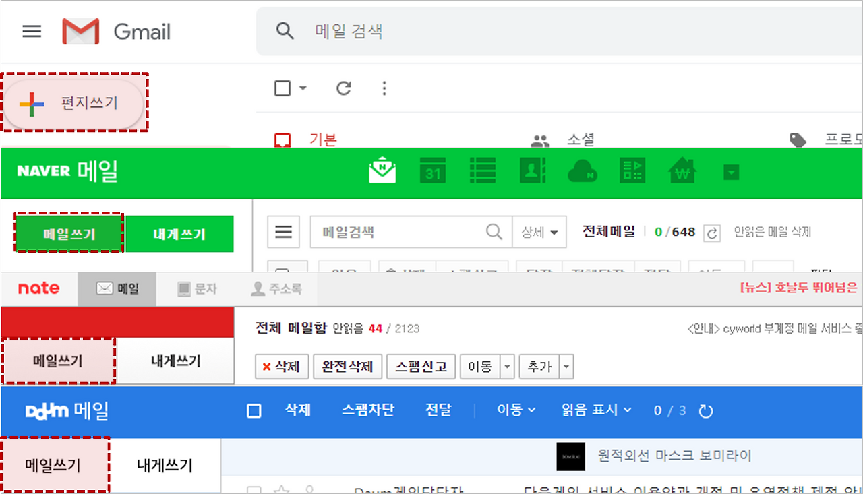Open the Gmail main menu hamburger
The height and width of the screenshot is (494, 863).
pyautogui.click(x=32, y=32)
